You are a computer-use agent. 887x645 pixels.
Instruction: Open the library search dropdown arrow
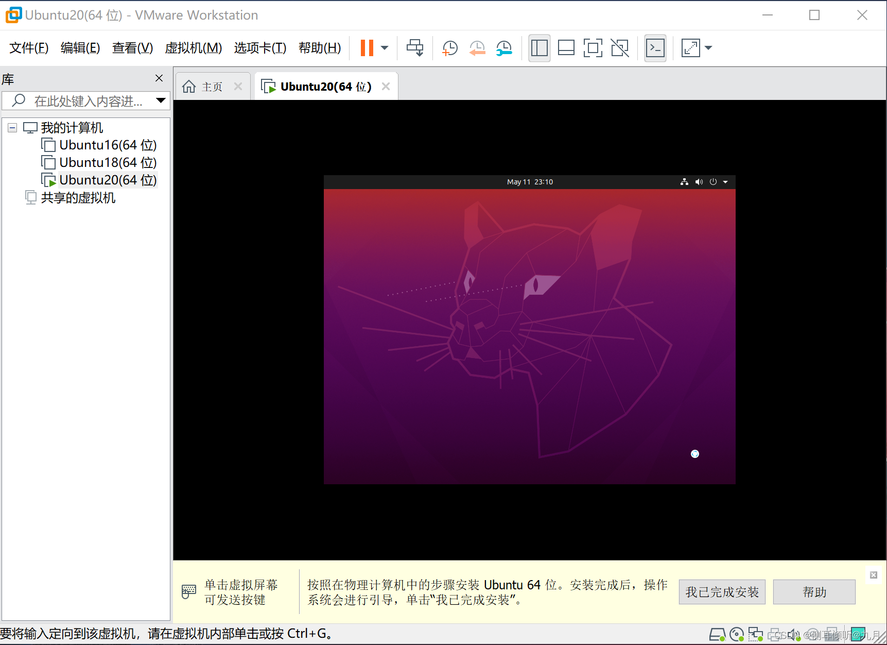click(161, 101)
